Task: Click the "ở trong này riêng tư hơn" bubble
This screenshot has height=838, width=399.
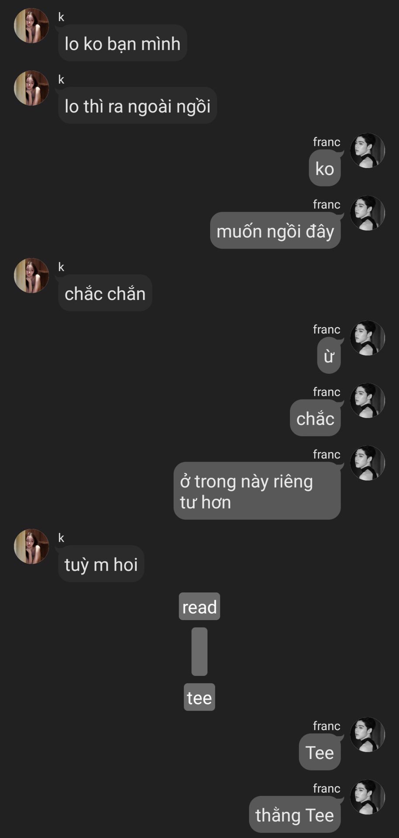Action: point(257,491)
